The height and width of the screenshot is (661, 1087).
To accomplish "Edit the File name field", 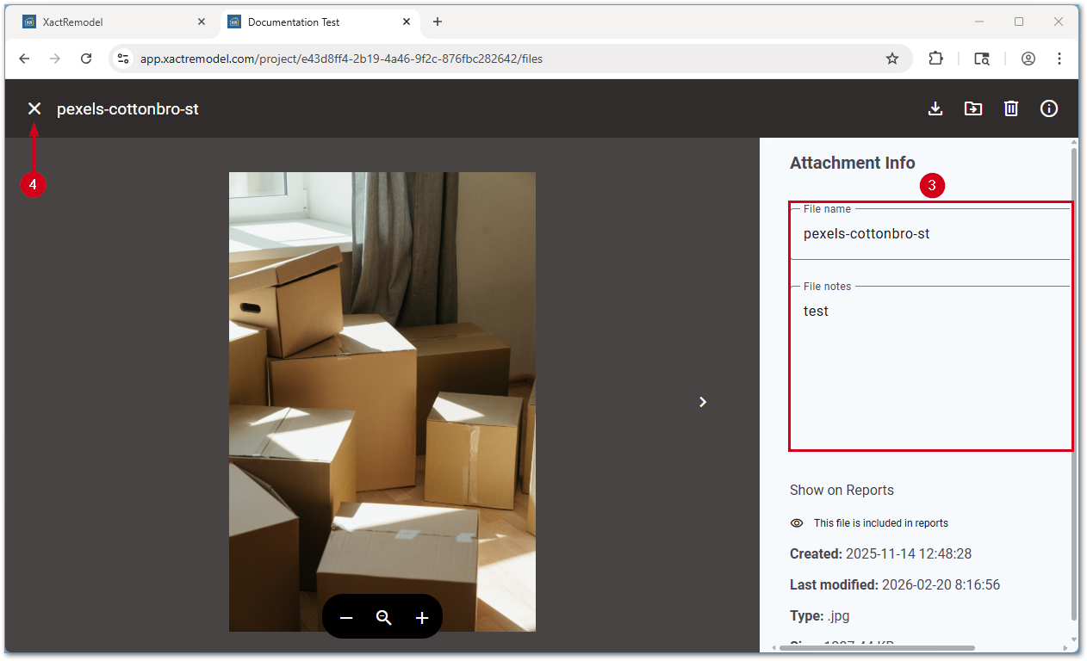I will point(930,234).
